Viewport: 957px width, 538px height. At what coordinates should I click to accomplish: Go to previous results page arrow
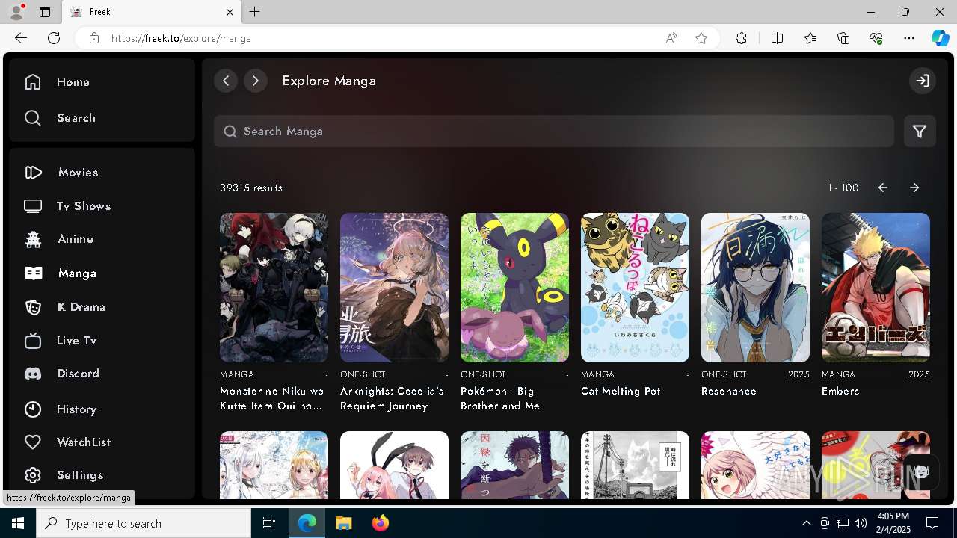coord(883,188)
